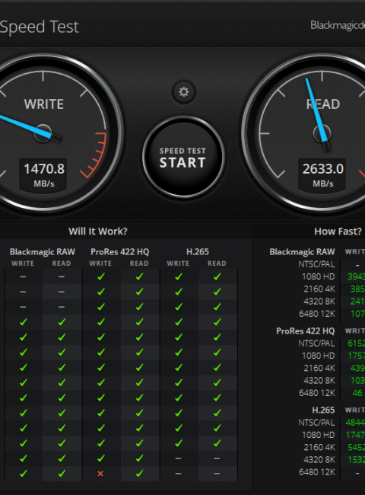365x495 pixels.
Task: Click ProRes 422 HQ header in Will It Work
Action: click(x=120, y=251)
